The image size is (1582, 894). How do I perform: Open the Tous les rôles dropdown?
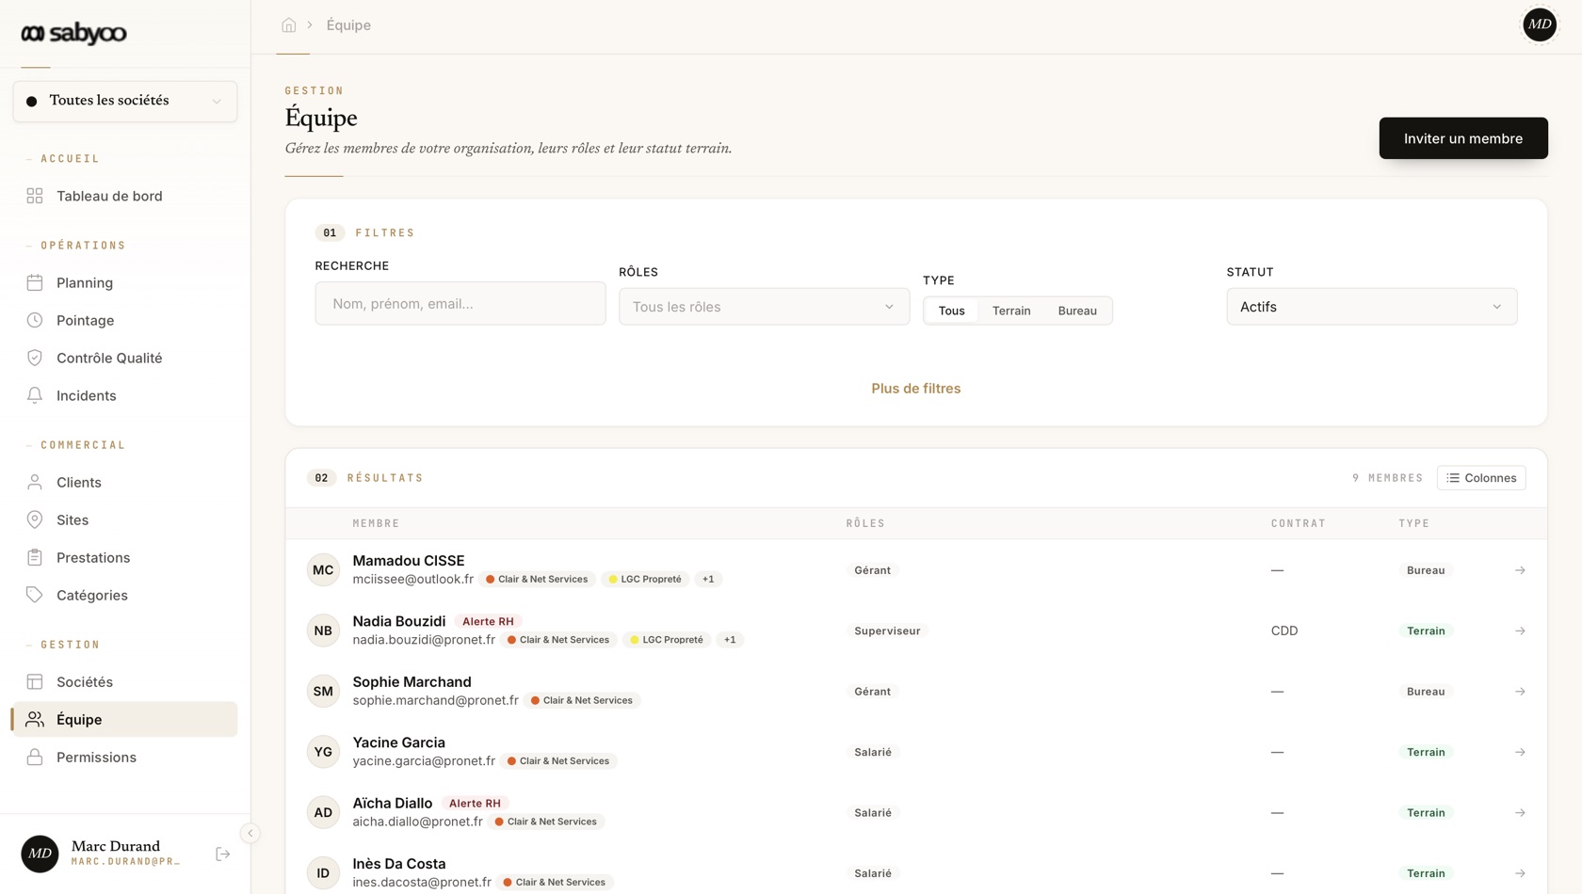pos(764,307)
